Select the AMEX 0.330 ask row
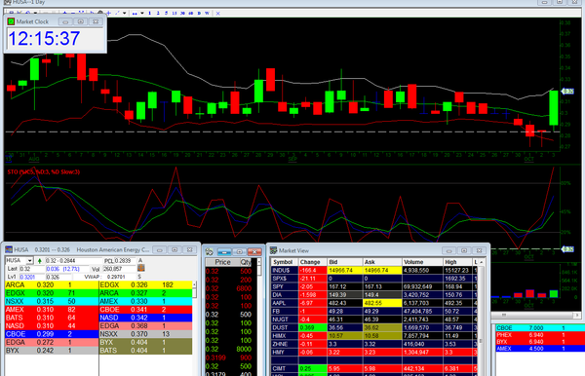Viewport: 585px width, 376px height. coord(145,301)
